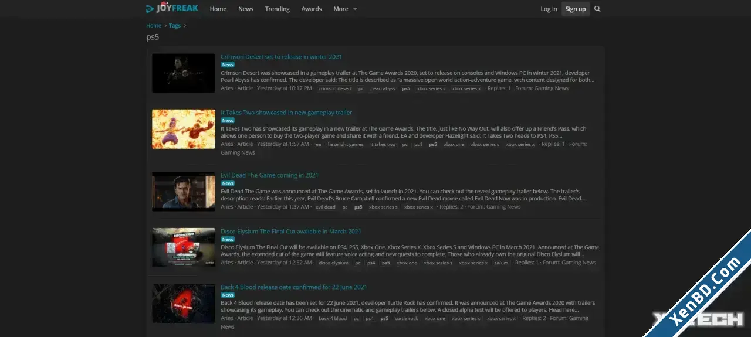Click the Sign up button

pyautogui.click(x=575, y=9)
